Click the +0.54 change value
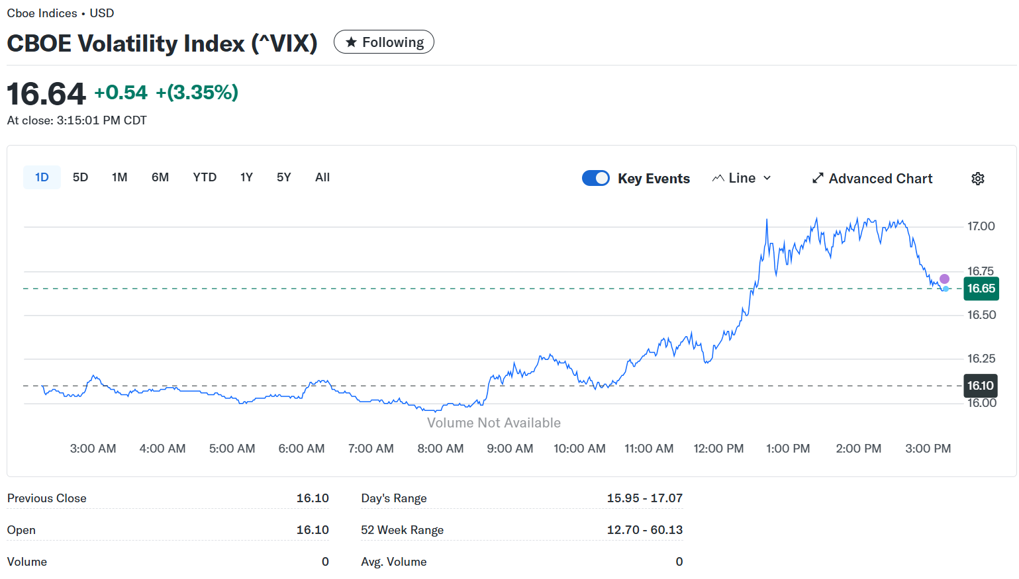This screenshot has height=579, width=1019. (x=121, y=93)
